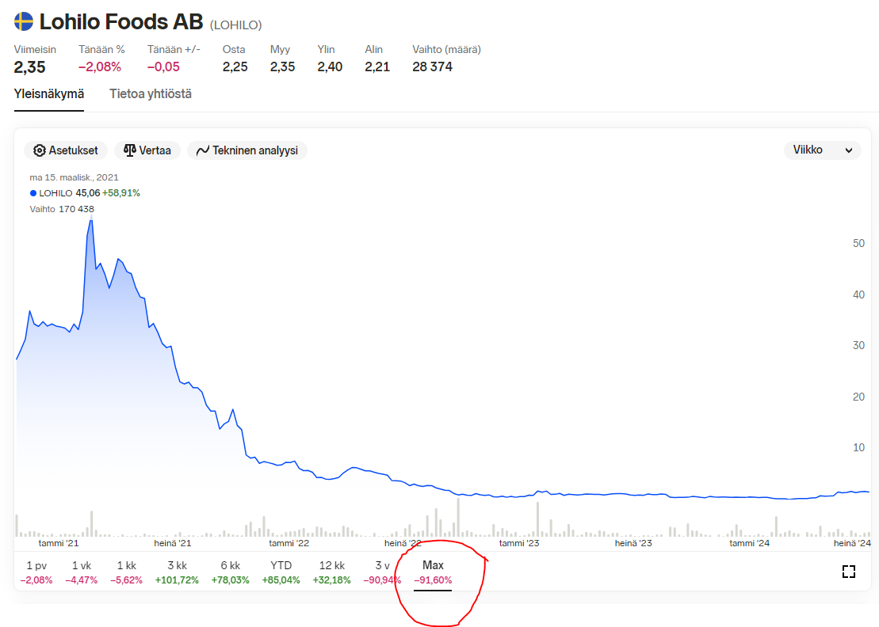Click the tammi '23 axis label
This screenshot has width=879, height=627.
tap(519, 543)
